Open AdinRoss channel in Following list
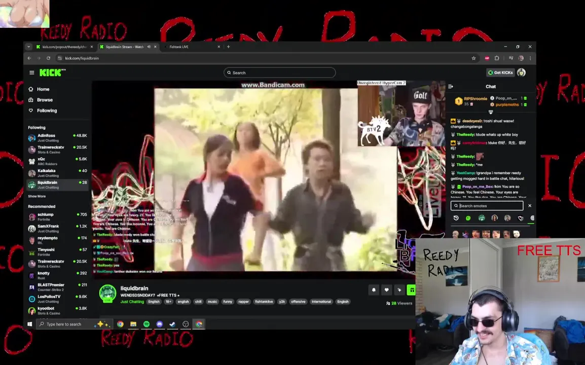The width and height of the screenshot is (585, 365). coord(58,138)
